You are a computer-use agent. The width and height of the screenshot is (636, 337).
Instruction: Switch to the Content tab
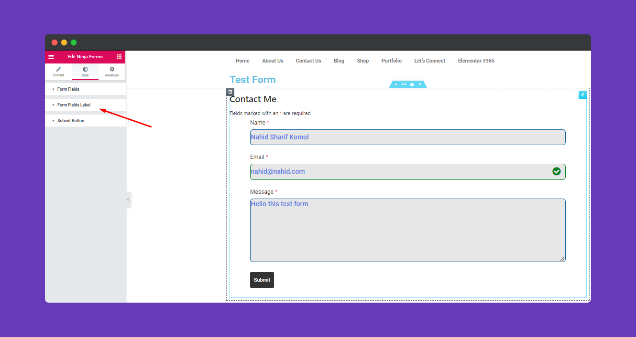click(x=58, y=72)
